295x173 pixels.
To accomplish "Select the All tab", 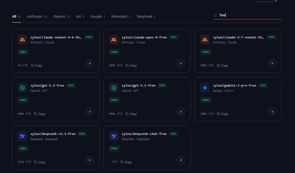I will pos(16,17).
